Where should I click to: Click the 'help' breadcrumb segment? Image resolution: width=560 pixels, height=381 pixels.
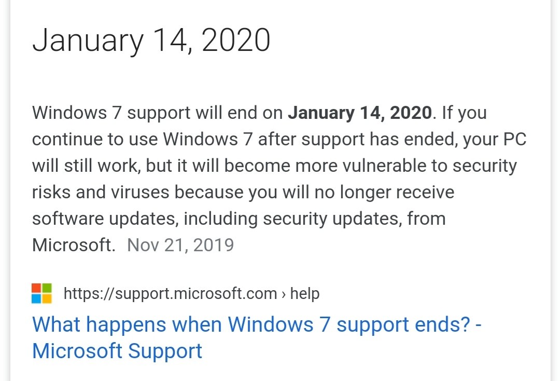click(x=304, y=294)
